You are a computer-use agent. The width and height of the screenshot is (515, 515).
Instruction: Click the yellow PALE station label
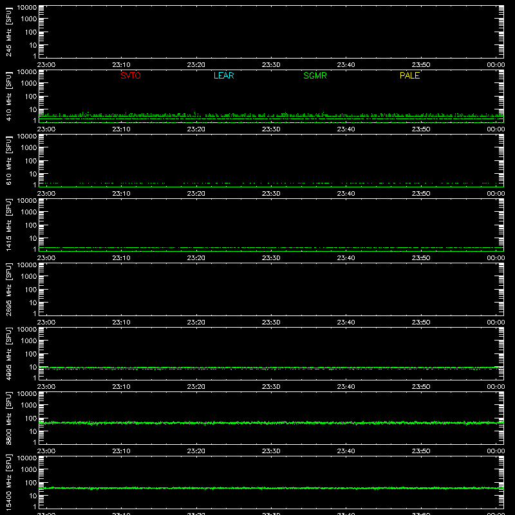(409, 75)
